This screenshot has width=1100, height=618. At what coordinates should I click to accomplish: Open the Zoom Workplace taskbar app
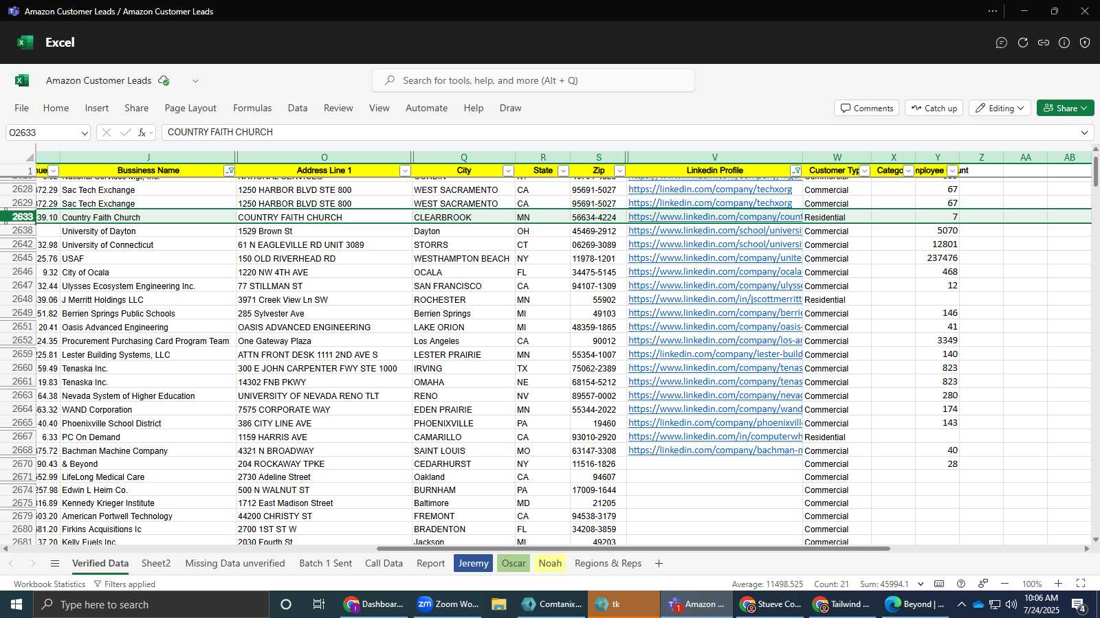(447, 604)
